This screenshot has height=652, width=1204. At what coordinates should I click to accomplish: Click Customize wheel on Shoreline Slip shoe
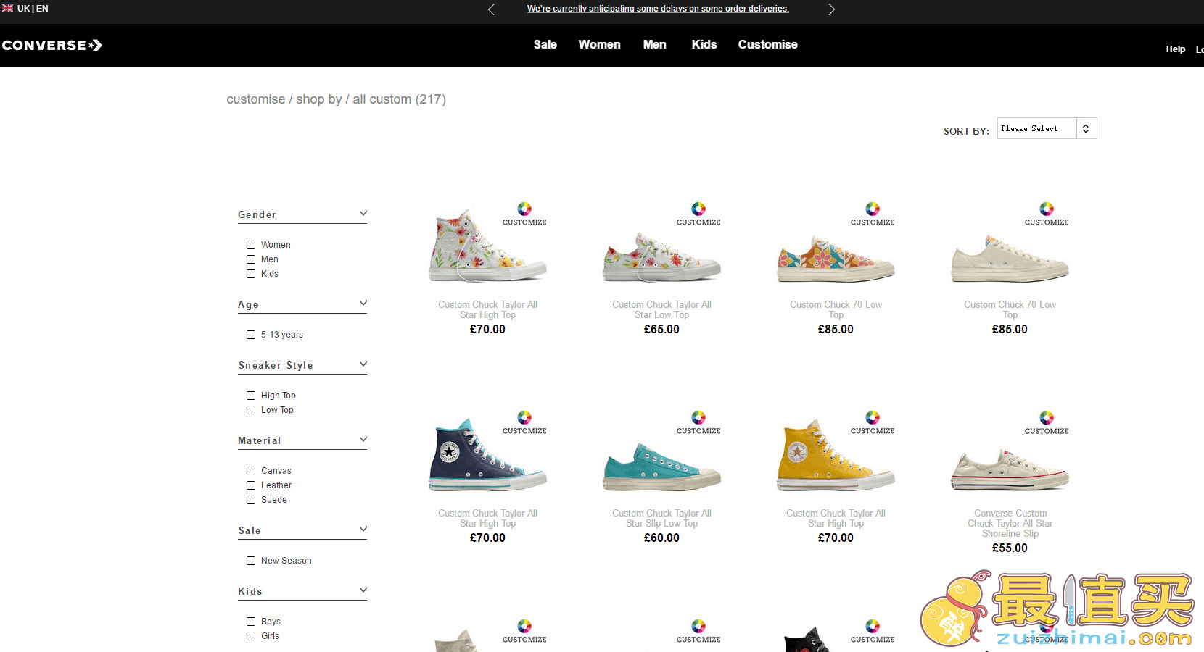(x=1047, y=417)
